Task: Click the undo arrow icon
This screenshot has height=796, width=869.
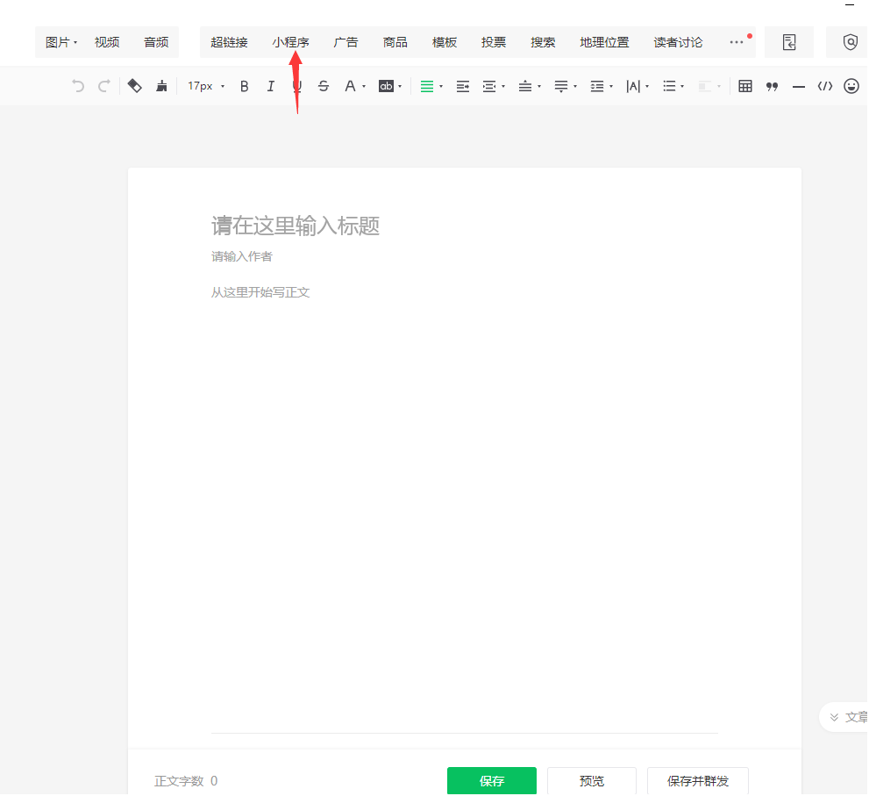Action: pos(78,86)
